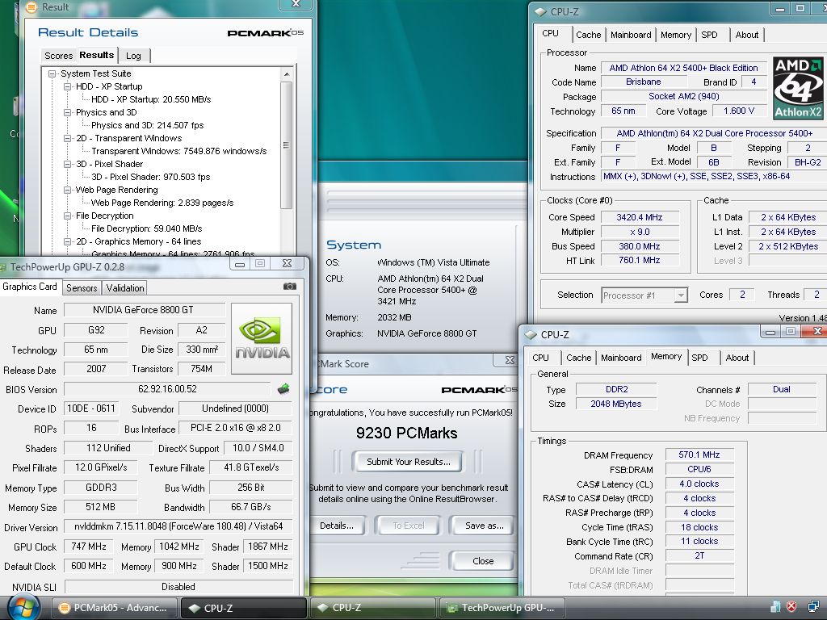Click the Bus Speed 380.0 MHz value
Image resolution: width=827 pixels, height=620 pixels.
click(x=640, y=246)
